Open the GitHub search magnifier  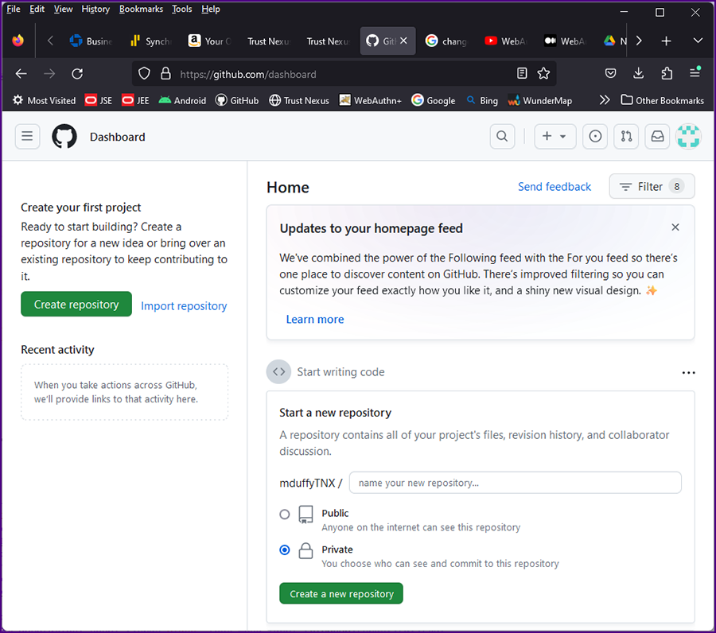click(x=502, y=137)
